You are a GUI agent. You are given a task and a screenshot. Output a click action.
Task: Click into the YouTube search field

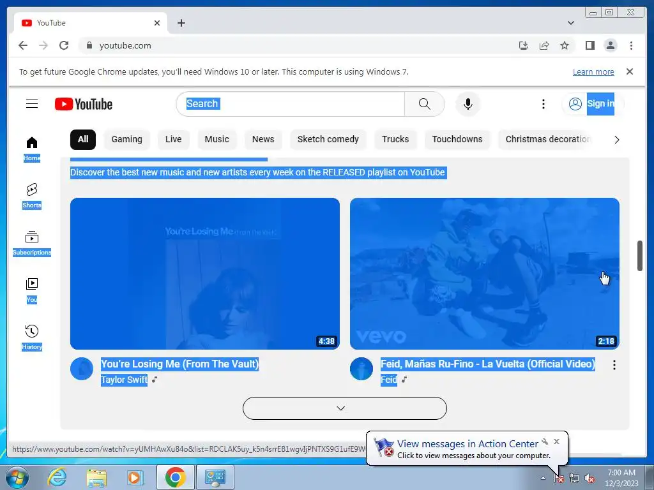pos(291,104)
